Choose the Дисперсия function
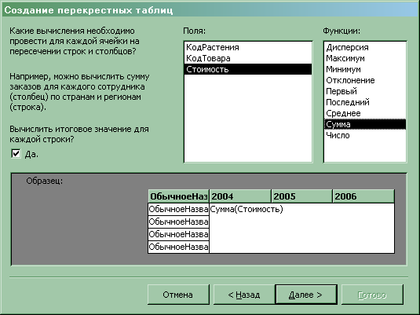The height and width of the screenshot is (315, 420). [x=365, y=47]
